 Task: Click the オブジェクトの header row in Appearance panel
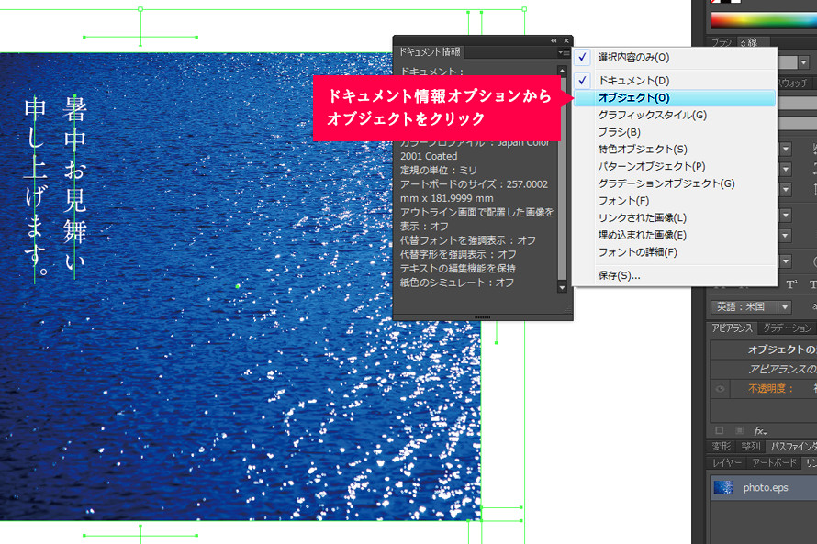(764, 350)
